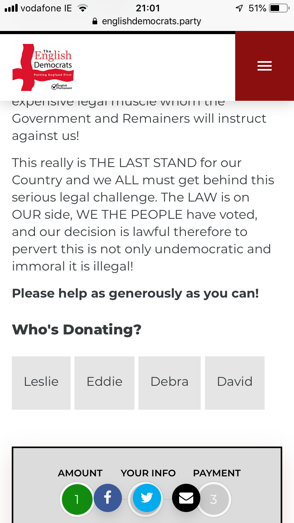Select the green step 1 circle

pyautogui.click(x=77, y=499)
